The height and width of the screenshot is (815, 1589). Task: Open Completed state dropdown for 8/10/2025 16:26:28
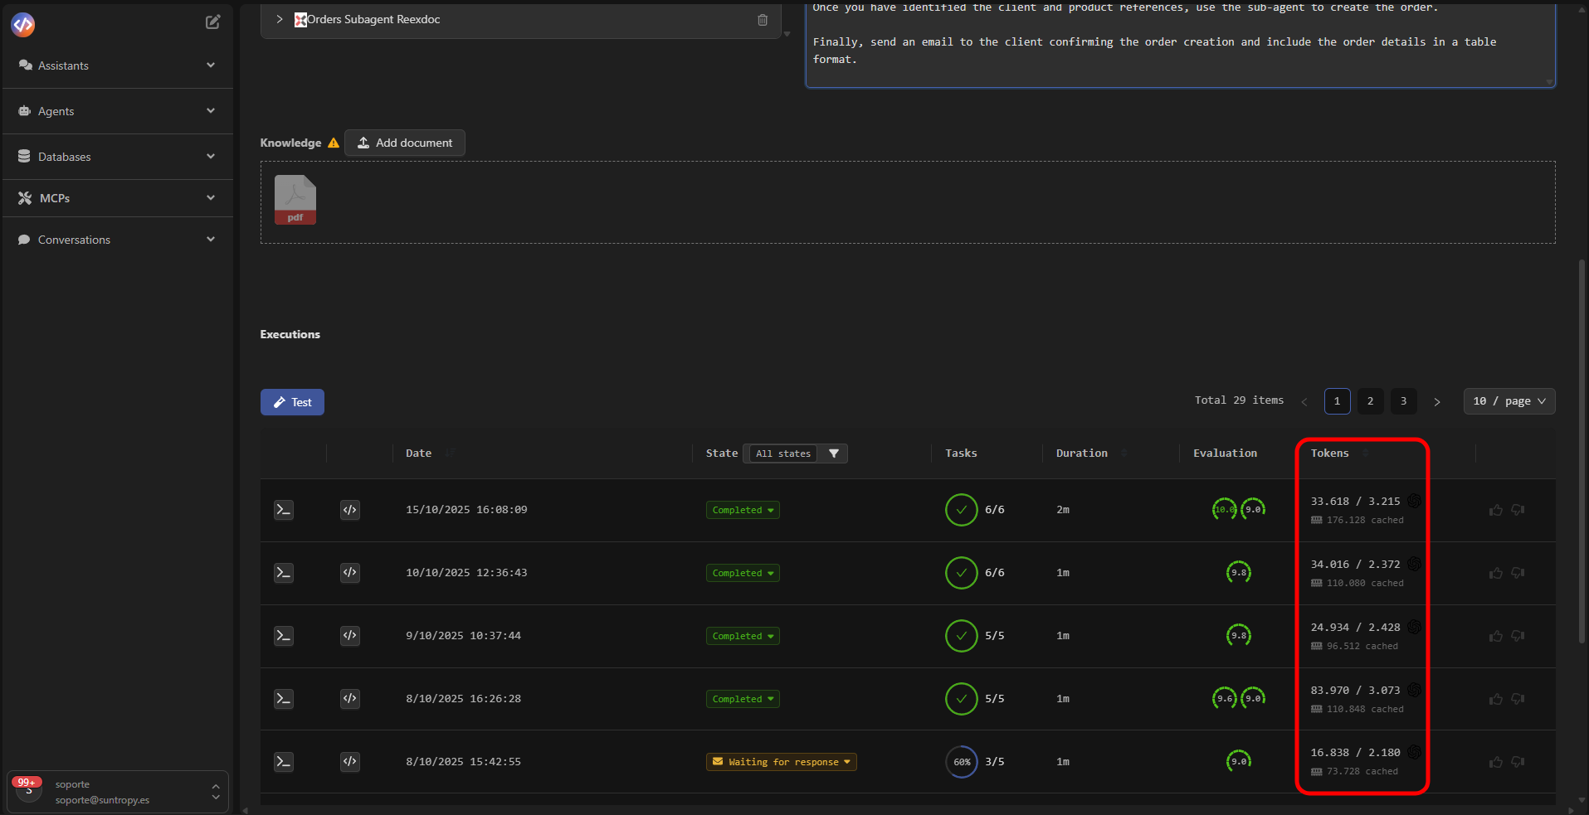coord(743,699)
